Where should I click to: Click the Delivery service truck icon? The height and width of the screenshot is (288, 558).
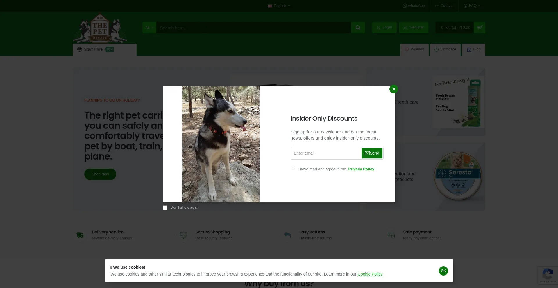80,235
